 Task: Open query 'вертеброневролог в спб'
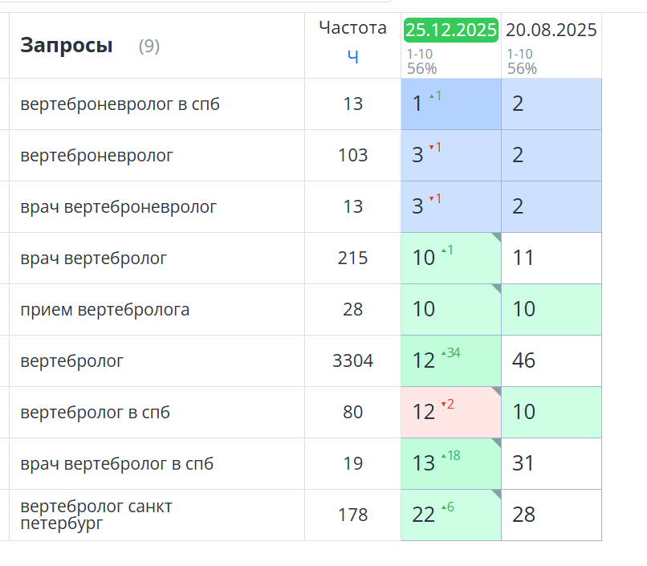coord(120,104)
